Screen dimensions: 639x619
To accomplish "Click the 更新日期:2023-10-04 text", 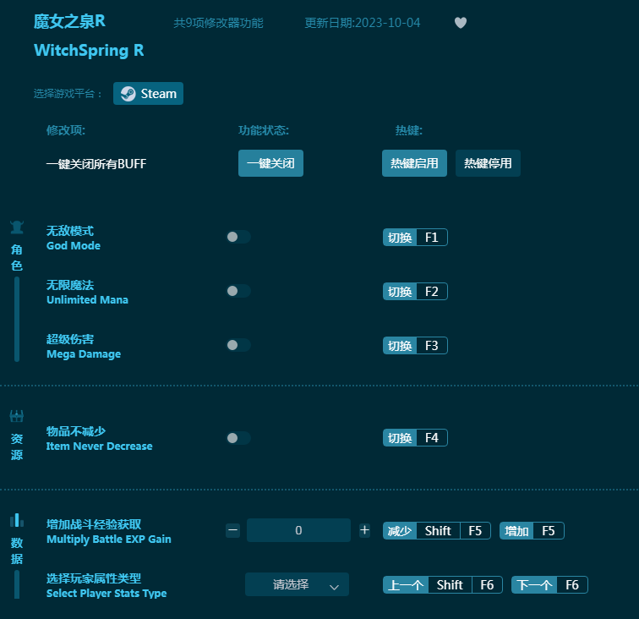I will [x=363, y=23].
